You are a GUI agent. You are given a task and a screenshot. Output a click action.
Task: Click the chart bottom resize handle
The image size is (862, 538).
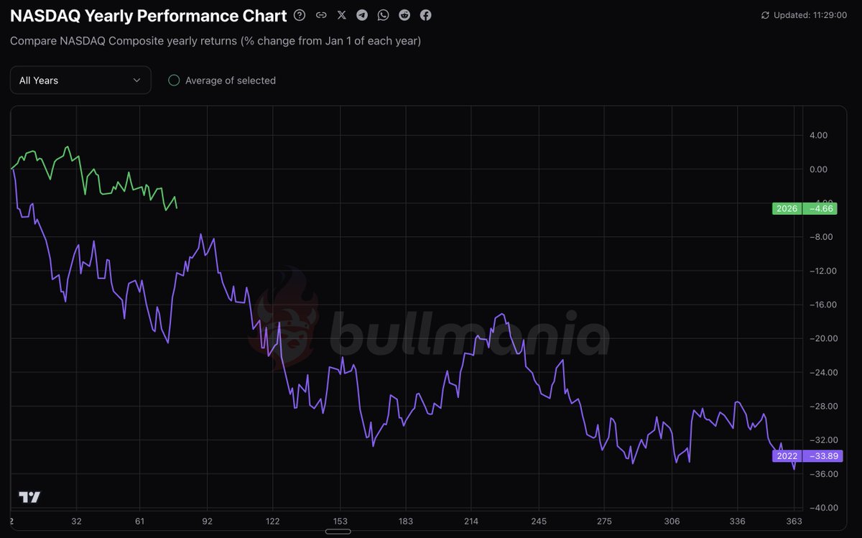coord(338,532)
